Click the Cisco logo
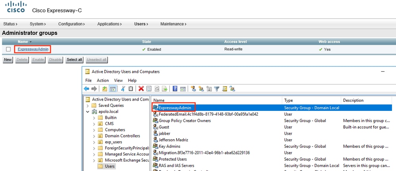 click(15, 7)
